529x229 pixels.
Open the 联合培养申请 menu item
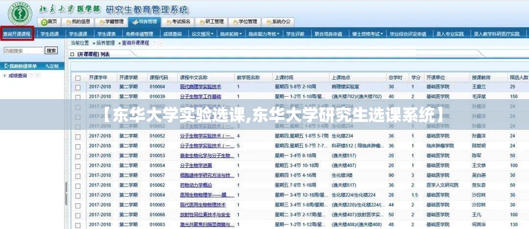coord(328,34)
